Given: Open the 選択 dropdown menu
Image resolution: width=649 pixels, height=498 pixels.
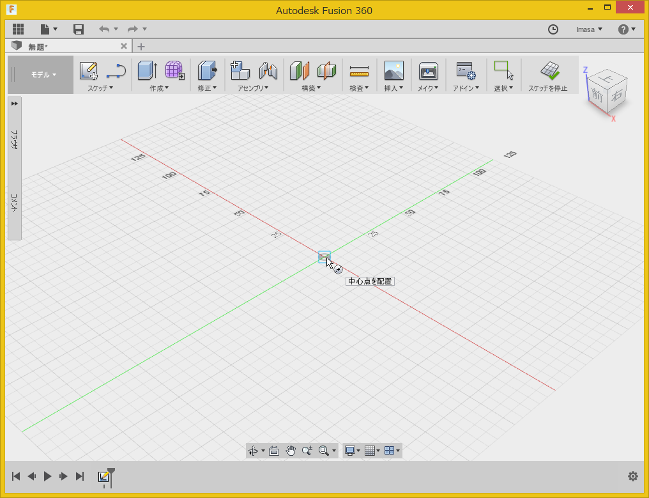Looking at the screenshot, I should (503, 88).
